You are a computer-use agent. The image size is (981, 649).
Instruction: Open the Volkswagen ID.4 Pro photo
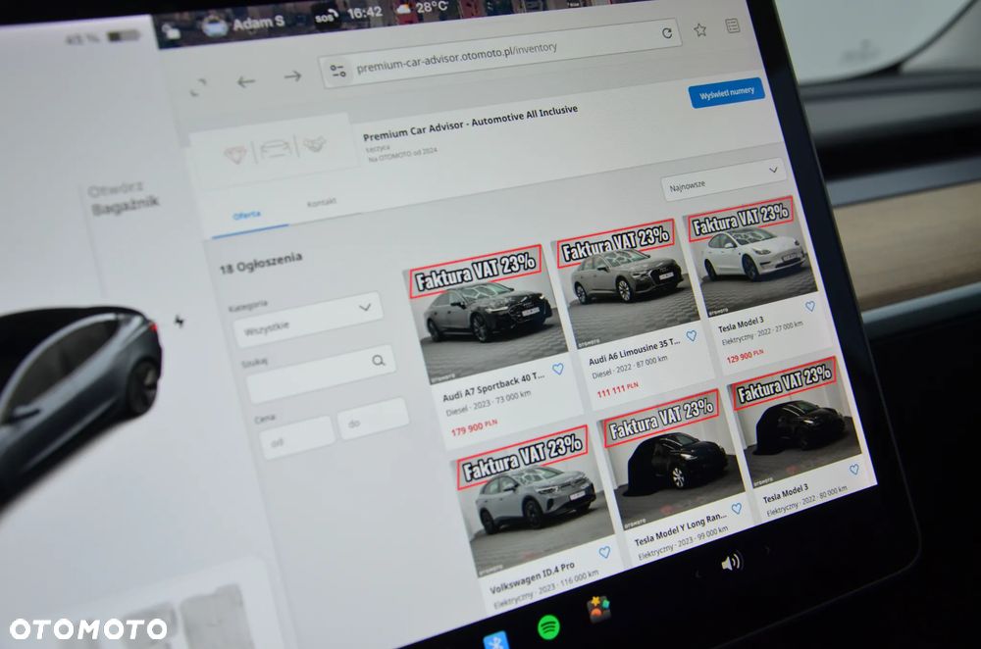[x=533, y=500]
